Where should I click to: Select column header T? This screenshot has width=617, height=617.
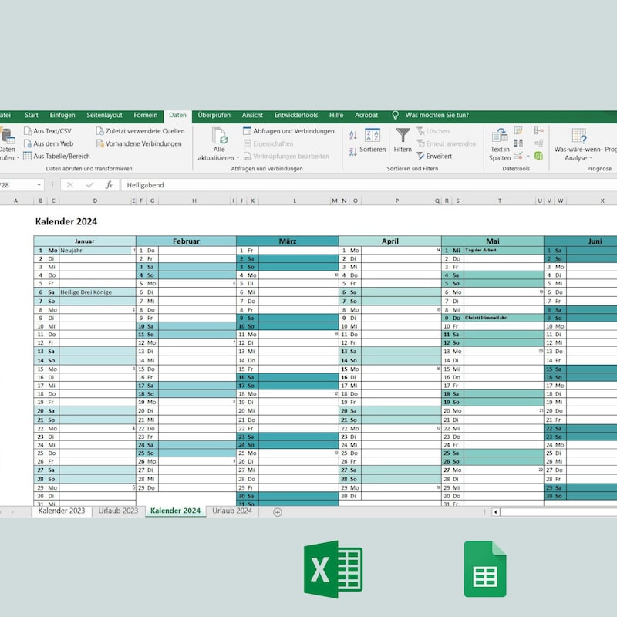coord(500,201)
